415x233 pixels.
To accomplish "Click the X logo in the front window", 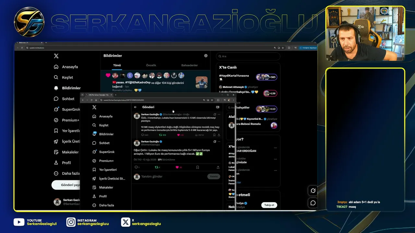I will pyautogui.click(x=94, y=107).
